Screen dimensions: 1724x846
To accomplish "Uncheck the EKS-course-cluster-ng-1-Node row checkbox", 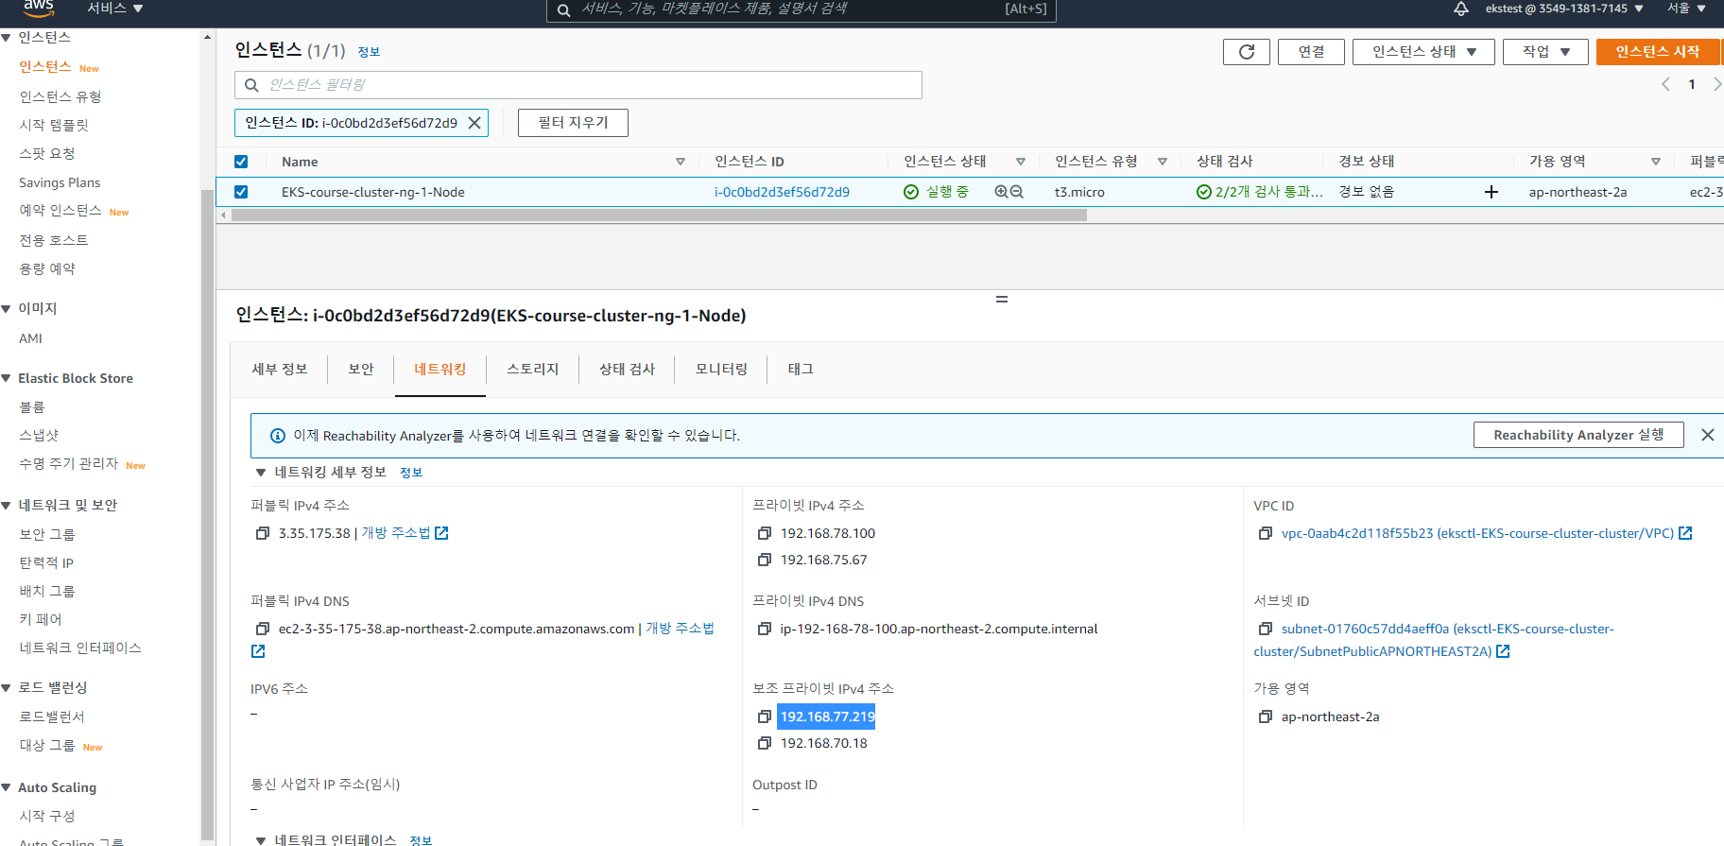I will pos(241,192).
